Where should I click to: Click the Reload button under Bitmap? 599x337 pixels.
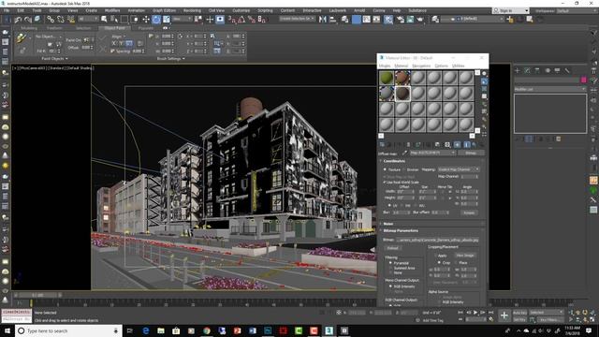click(x=393, y=248)
